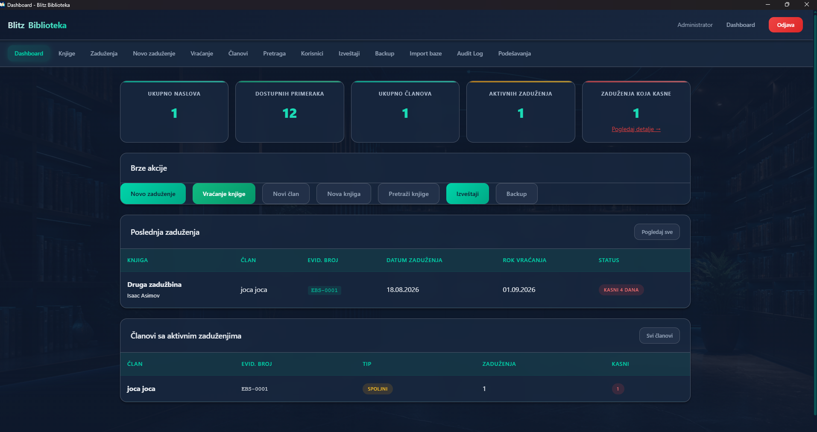817x432 pixels.
Task: Click the Druga zadužbina book title
Action: 154,284
